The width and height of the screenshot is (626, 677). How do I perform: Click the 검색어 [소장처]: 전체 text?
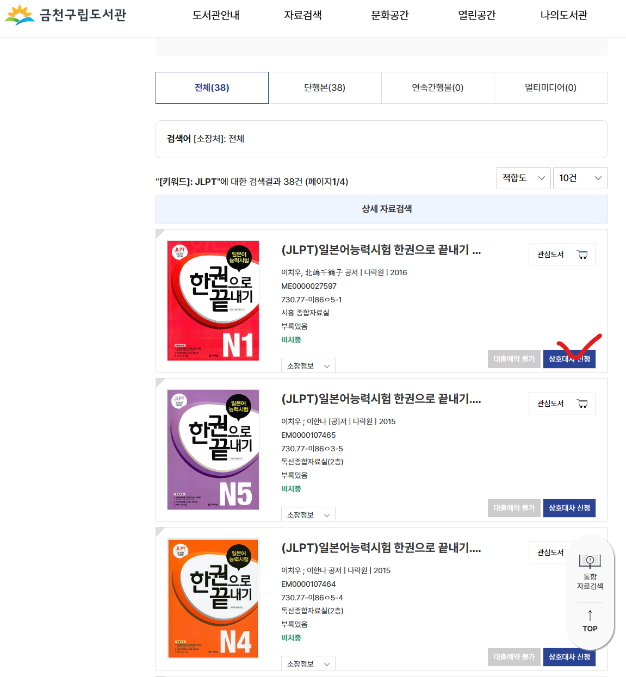coord(206,139)
